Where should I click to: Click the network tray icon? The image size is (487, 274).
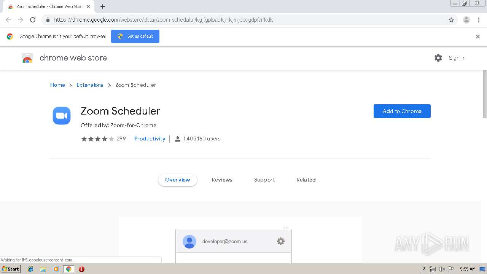[433, 269]
